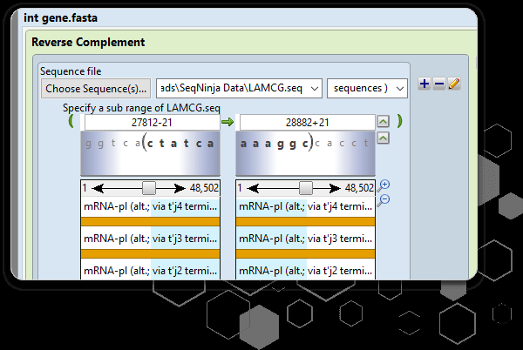Select left t'j3 termi... mRNA feature row
Screen dimensions: 523x350
pyautogui.click(x=150, y=239)
